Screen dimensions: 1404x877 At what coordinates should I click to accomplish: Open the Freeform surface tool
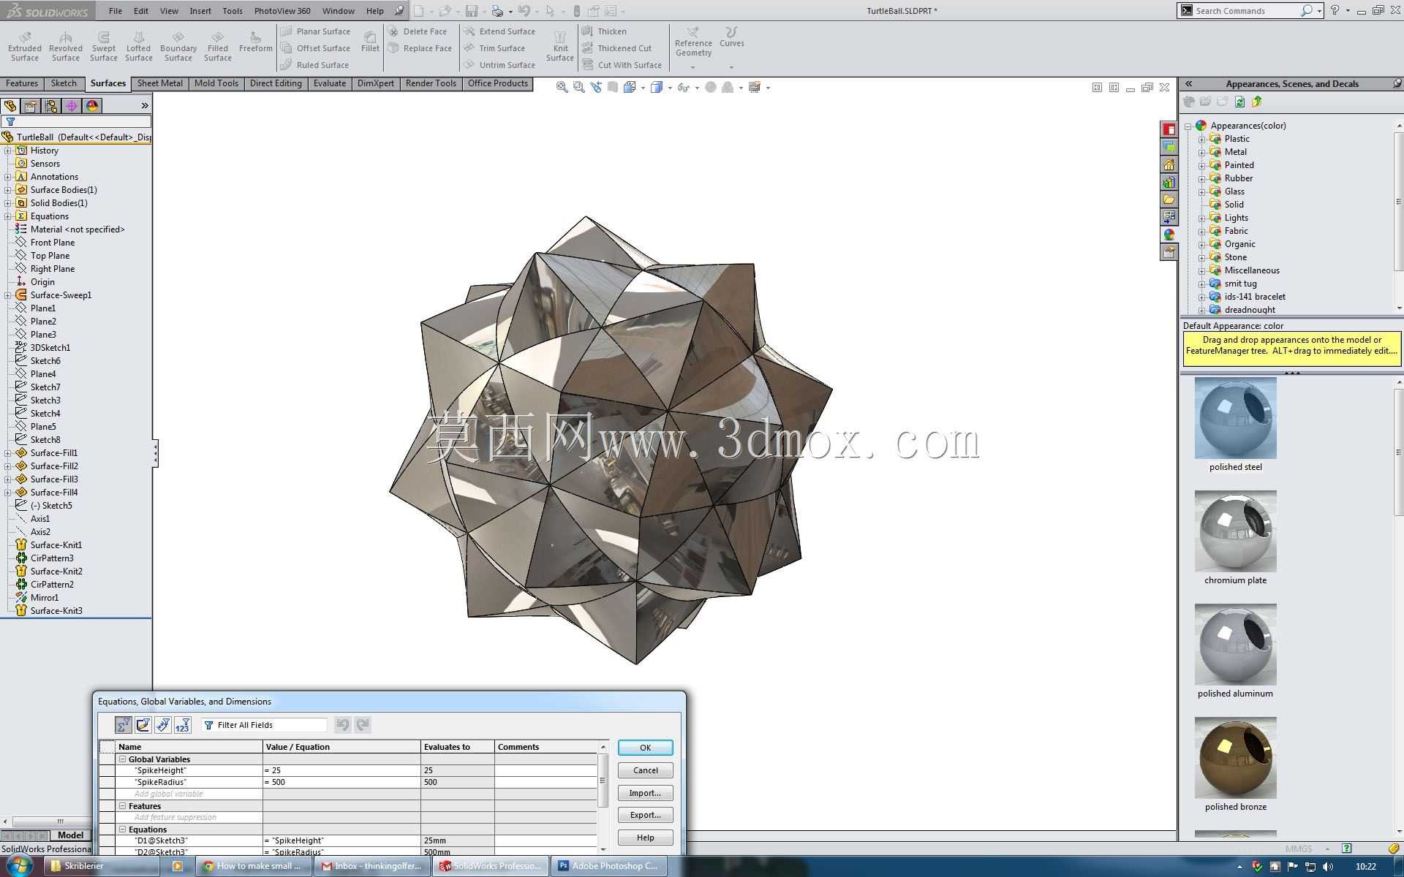255,42
